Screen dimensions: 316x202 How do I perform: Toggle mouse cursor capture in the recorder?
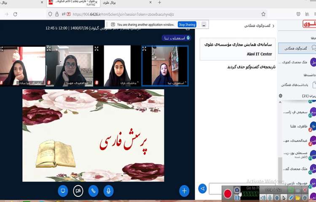coord(284,198)
